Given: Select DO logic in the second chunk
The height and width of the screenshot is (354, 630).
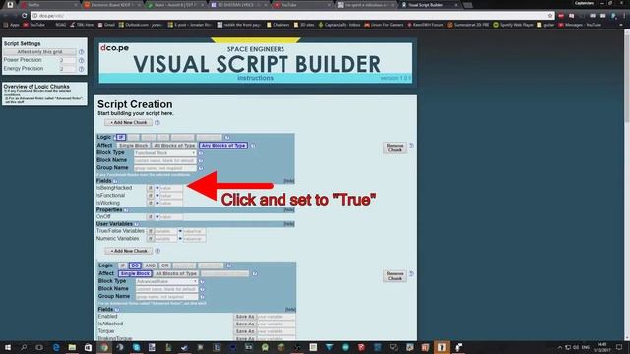Looking at the screenshot, I should tap(135, 265).
